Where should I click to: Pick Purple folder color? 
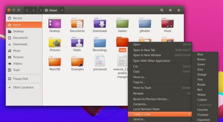[205, 85]
